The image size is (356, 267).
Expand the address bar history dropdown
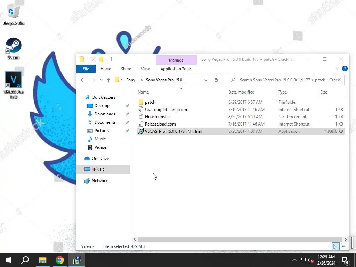[206, 80]
